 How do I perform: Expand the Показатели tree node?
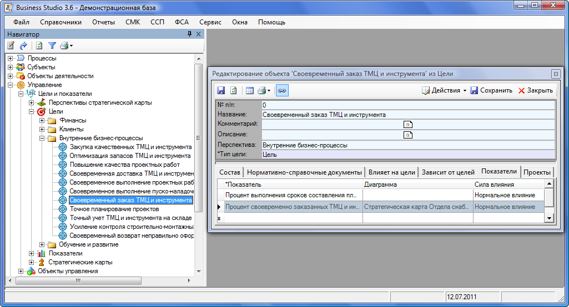(32, 253)
